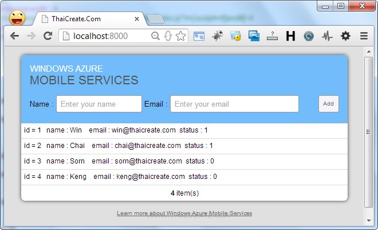Click the 4 item(s) count text
This screenshot has height=230, width=378.
(x=184, y=193)
